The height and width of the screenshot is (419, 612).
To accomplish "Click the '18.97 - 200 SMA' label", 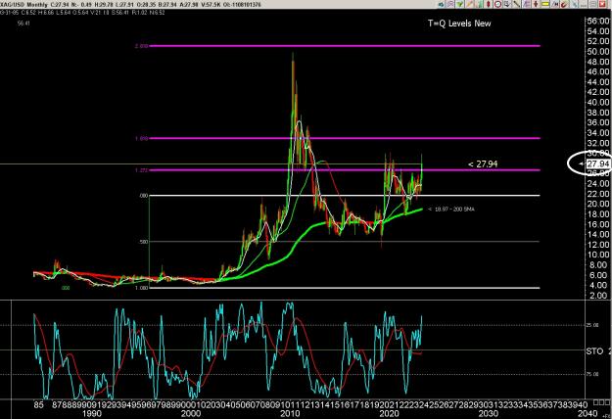I will click(x=454, y=209).
